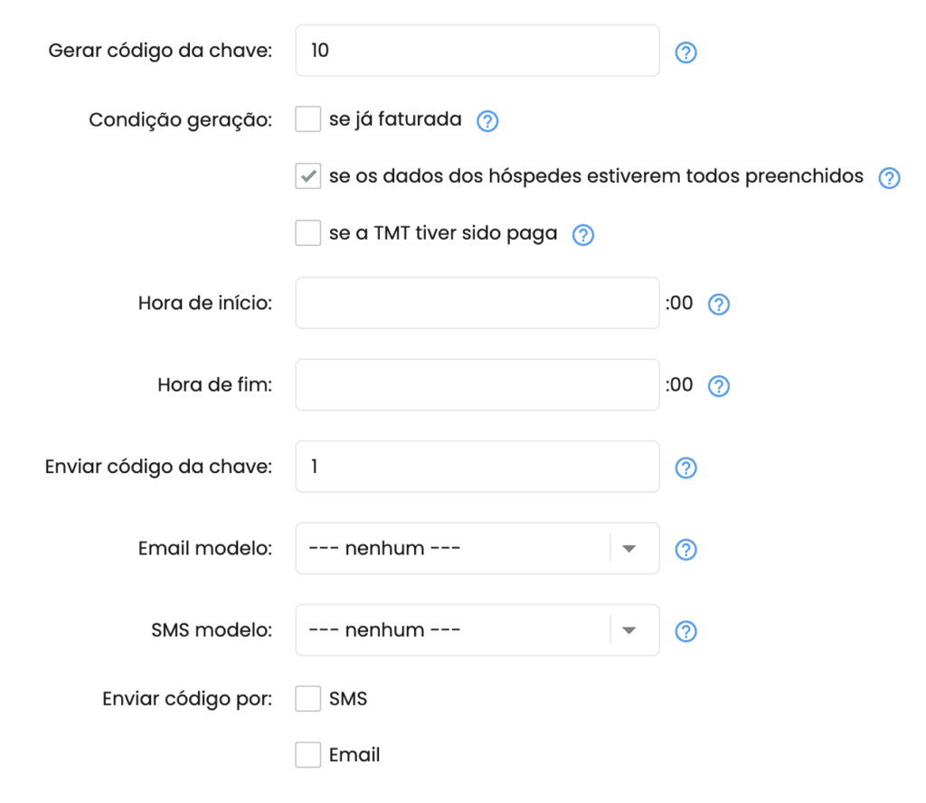Viewport: 926px width, 803px height.
Task: Expand the Email modelo dropdown
Action: point(477,548)
